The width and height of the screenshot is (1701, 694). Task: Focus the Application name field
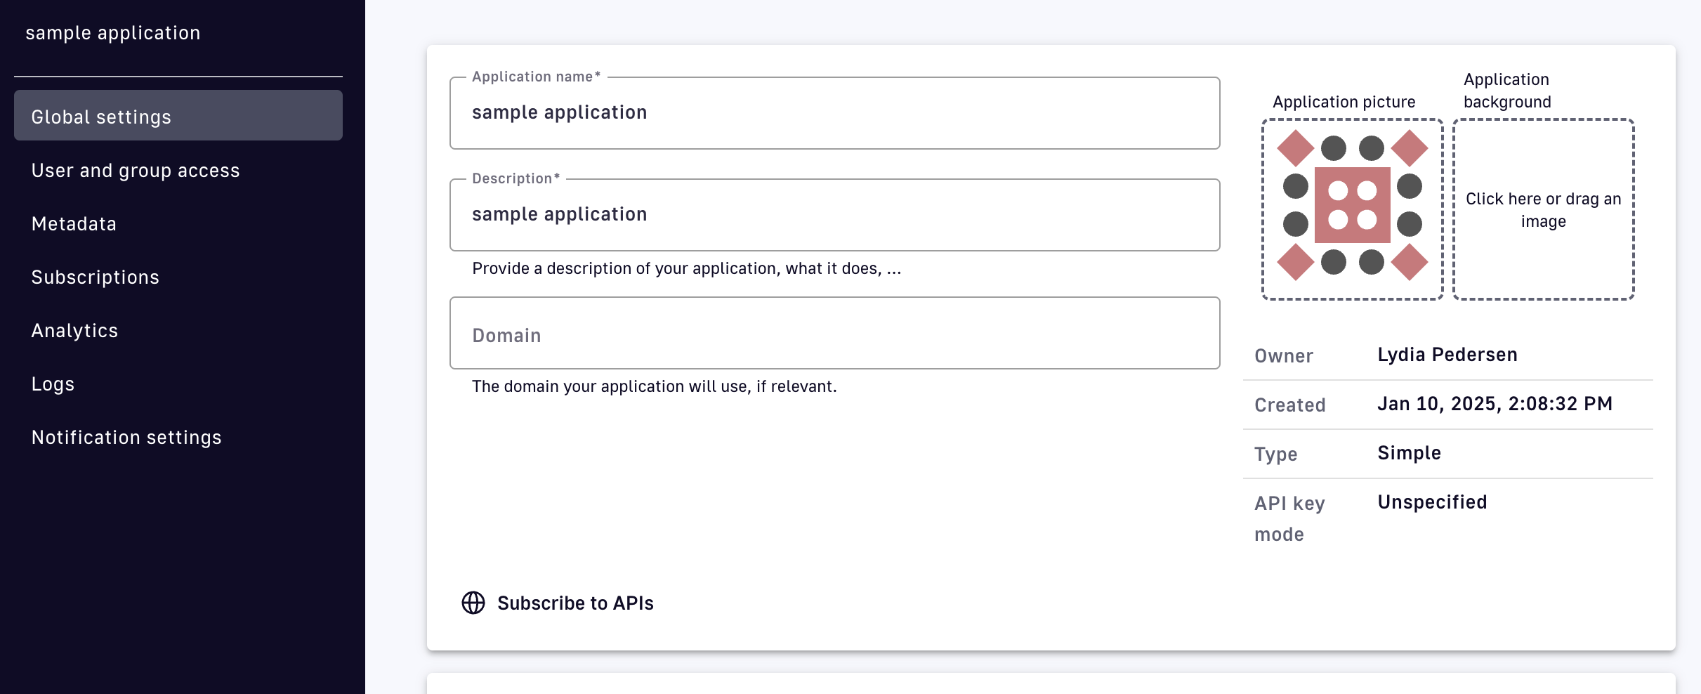pos(834,113)
